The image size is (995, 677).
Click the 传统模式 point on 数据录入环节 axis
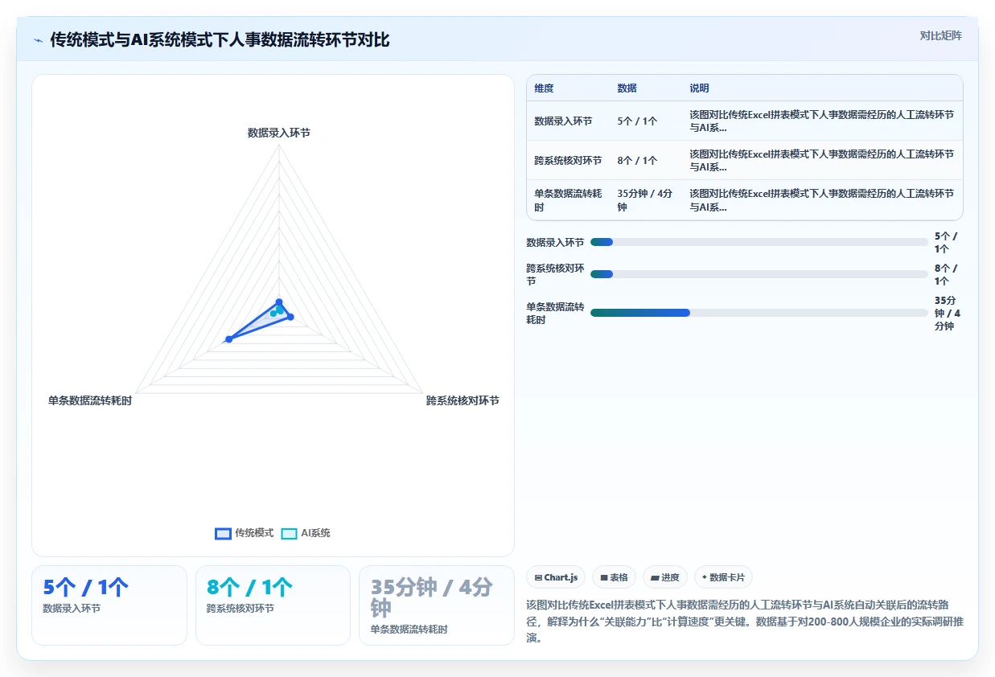(x=279, y=302)
